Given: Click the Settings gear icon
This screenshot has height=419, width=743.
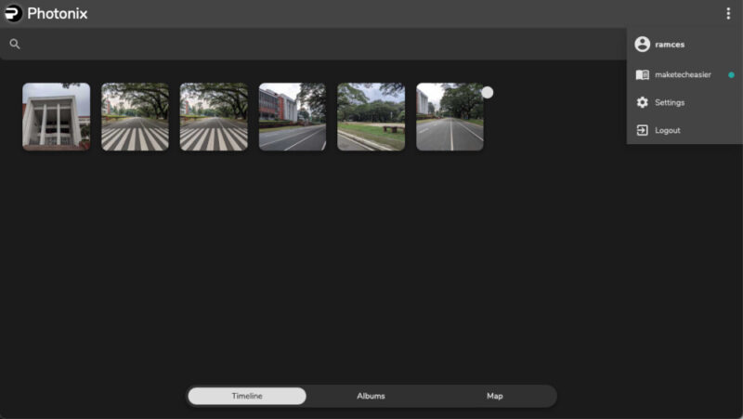Looking at the screenshot, I should point(643,102).
